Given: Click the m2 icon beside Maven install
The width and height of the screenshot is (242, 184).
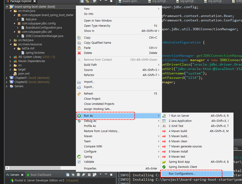Looking at the screenshot, I should click(x=164, y=152).
